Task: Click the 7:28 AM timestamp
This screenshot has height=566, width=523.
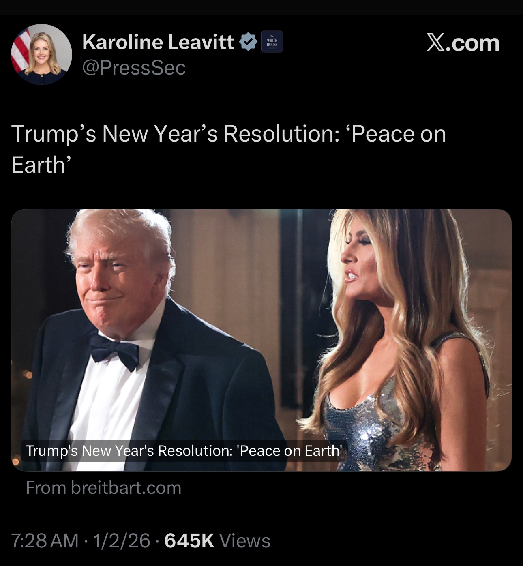Action: [x=45, y=541]
